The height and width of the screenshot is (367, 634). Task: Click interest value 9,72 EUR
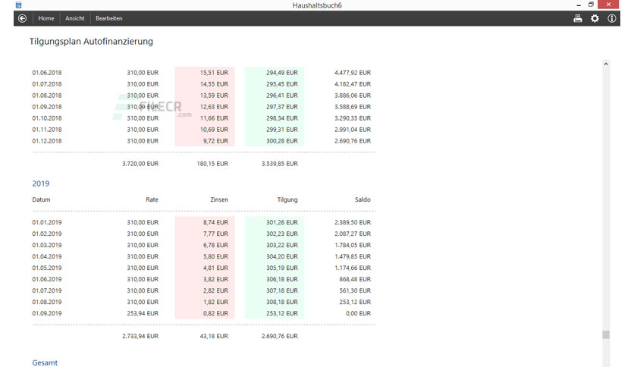[215, 140]
